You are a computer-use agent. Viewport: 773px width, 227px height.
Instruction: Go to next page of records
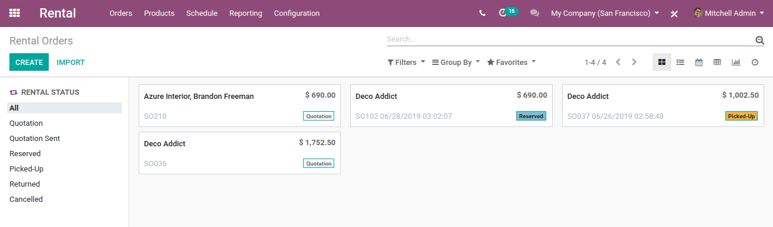coord(634,62)
